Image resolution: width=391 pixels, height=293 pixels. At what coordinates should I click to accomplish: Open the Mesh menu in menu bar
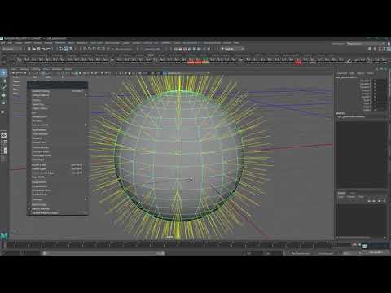tap(71, 42)
